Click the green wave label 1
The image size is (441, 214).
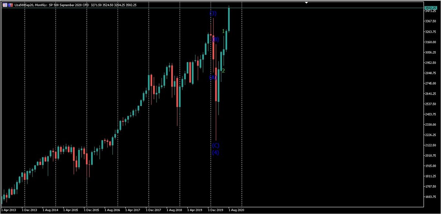tap(224, 32)
